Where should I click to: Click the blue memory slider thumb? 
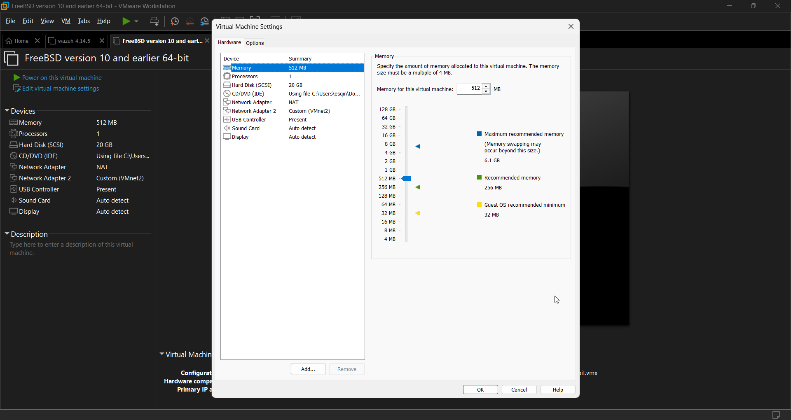(406, 179)
